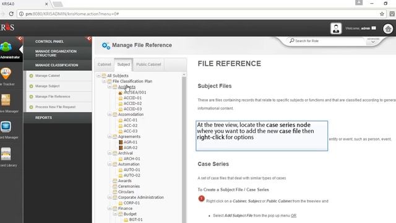Viewport: 396px width, 223px height.
Task: Click the tree view vertical scrollbar
Action: pos(184,148)
